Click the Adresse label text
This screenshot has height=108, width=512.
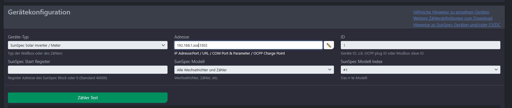click(x=182, y=37)
